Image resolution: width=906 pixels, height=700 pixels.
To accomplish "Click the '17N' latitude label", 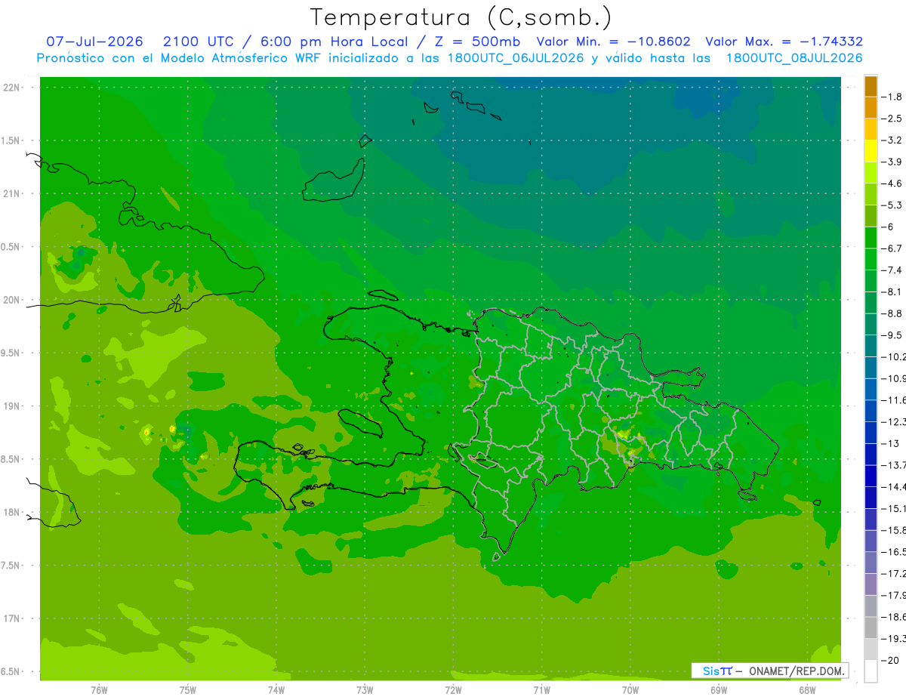I will (11, 618).
